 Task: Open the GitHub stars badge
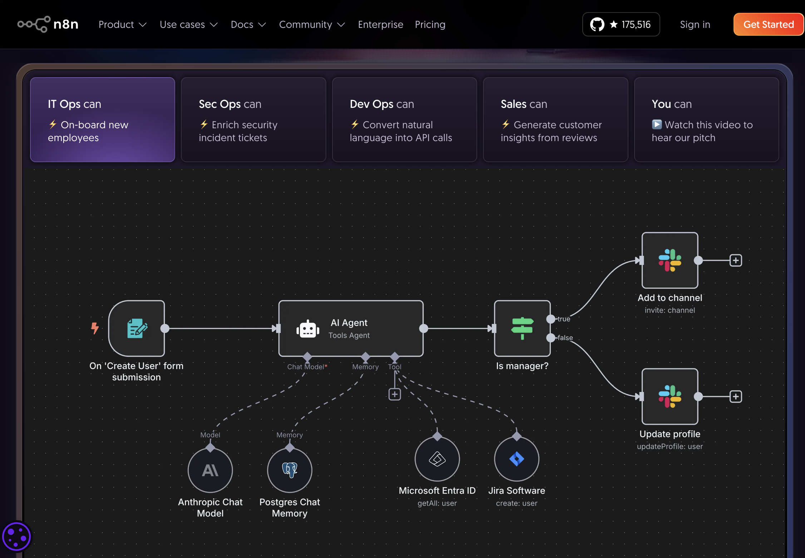click(x=621, y=24)
